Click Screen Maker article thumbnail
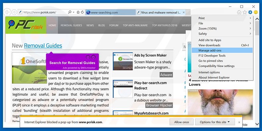Image resolution: width=262 pixels, height=131 pixels. [123, 61]
